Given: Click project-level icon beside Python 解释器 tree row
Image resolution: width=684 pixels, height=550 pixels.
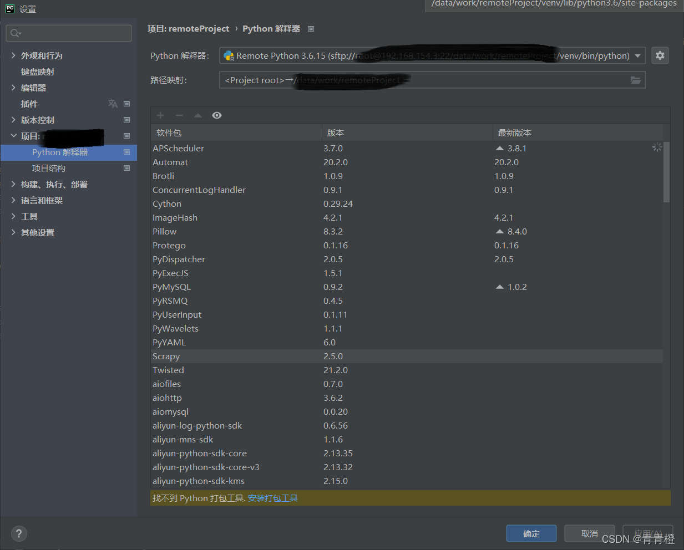Looking at the screenshot, I should pos(126,152).
